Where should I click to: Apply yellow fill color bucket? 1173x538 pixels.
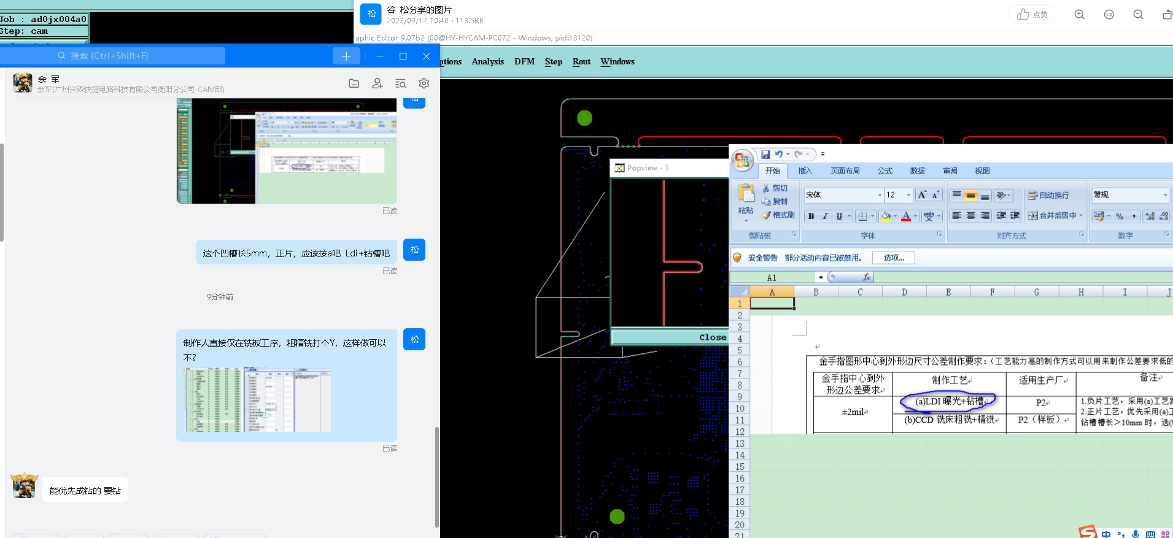[x=886, y=216]
